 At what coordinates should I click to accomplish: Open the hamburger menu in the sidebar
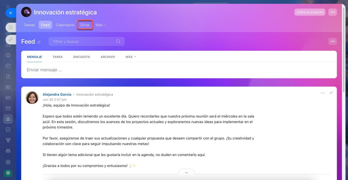pyautogui.click(x=8, y=6)
